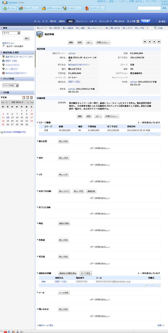This screenshot has width=168, height=333.
Task: Collapse the ステージ履歴 section
Action: pos(38,123)
